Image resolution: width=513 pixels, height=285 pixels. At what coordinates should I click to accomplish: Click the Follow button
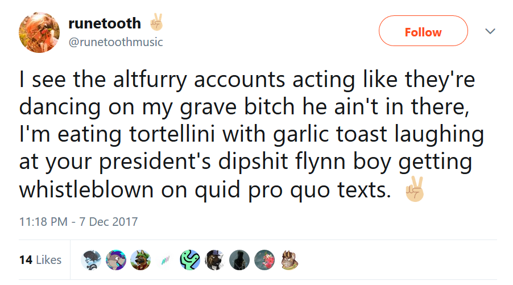423,31
